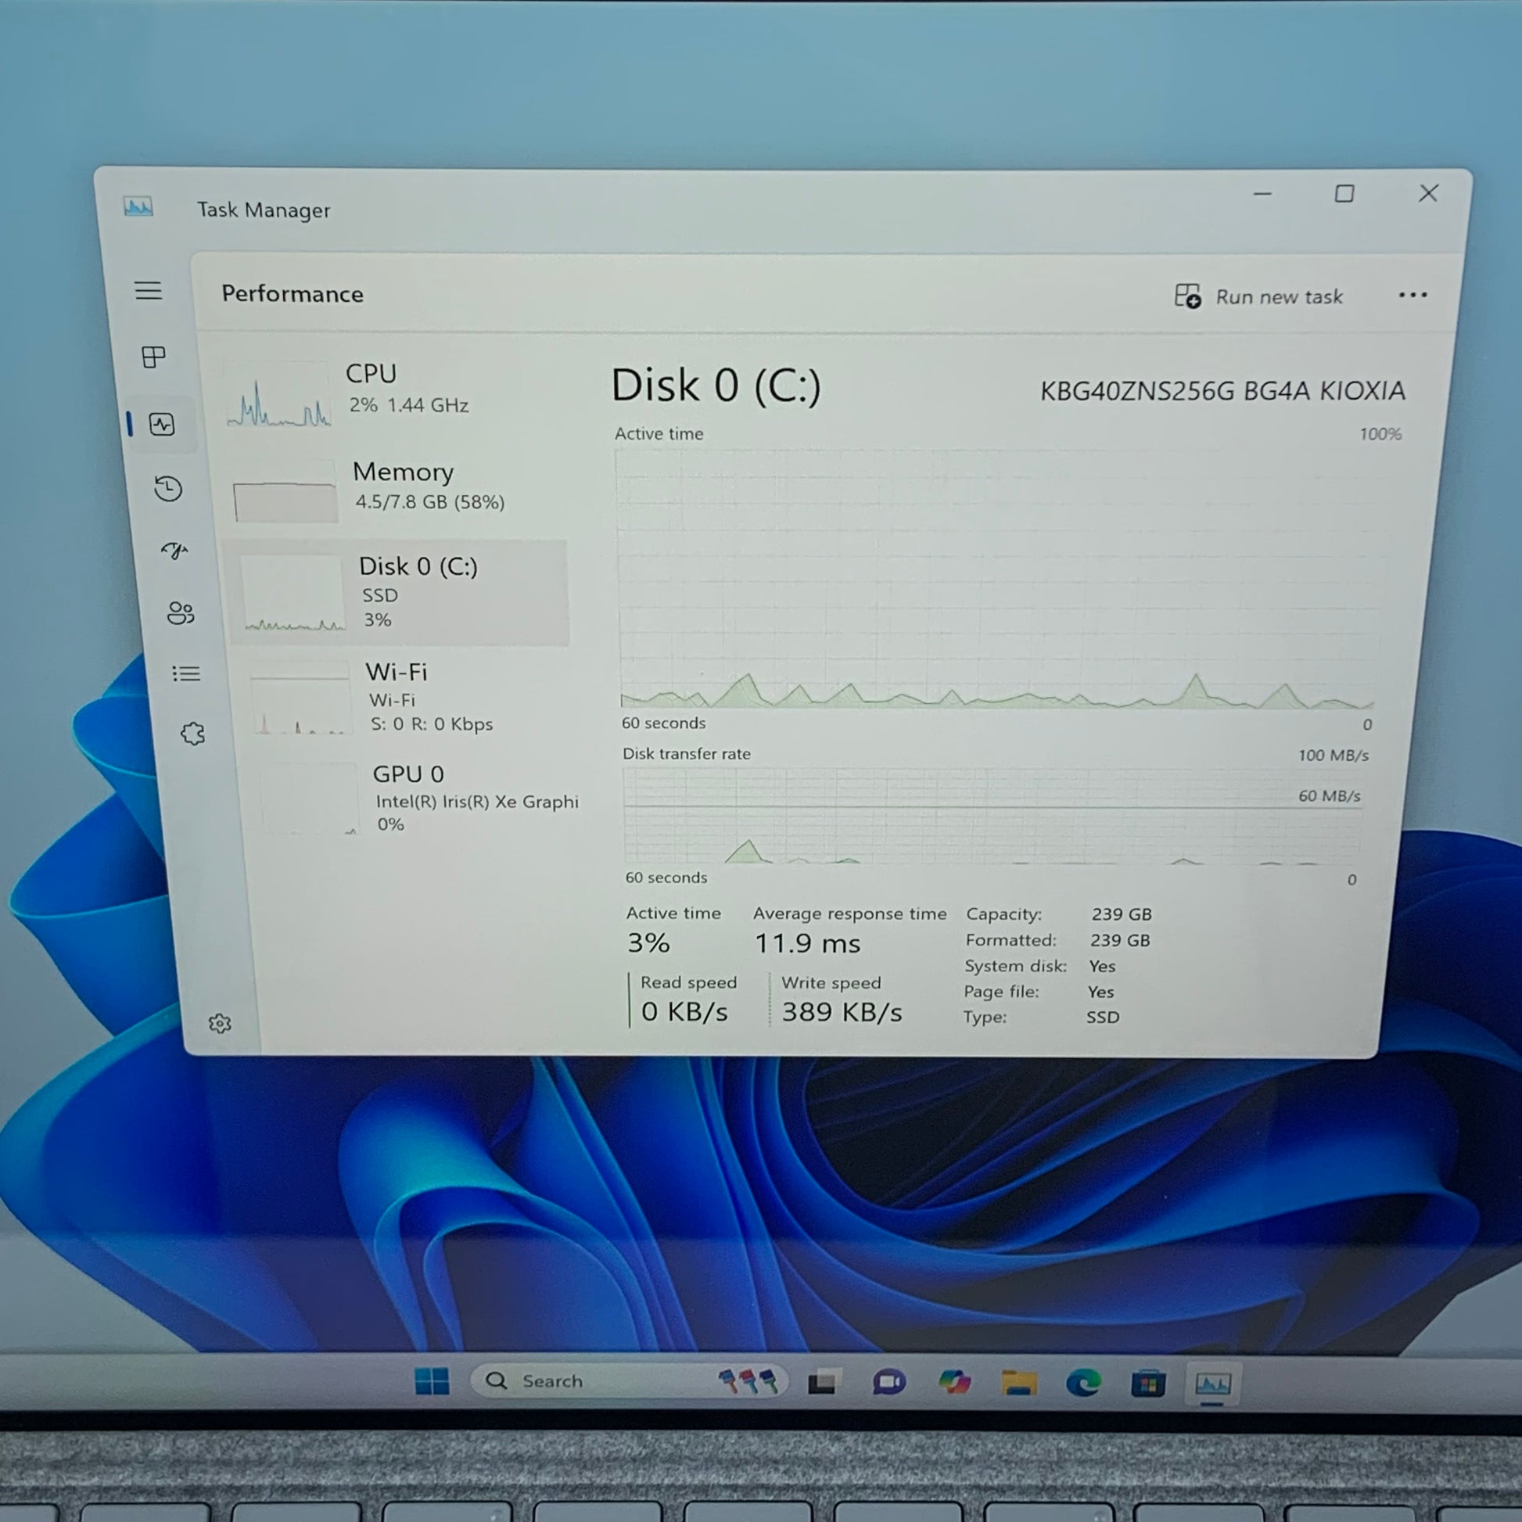This screenshot has width=1522, height=1522.
Task: Open the Processes page icon in sidebar
Action: click(x=153, y=357)
